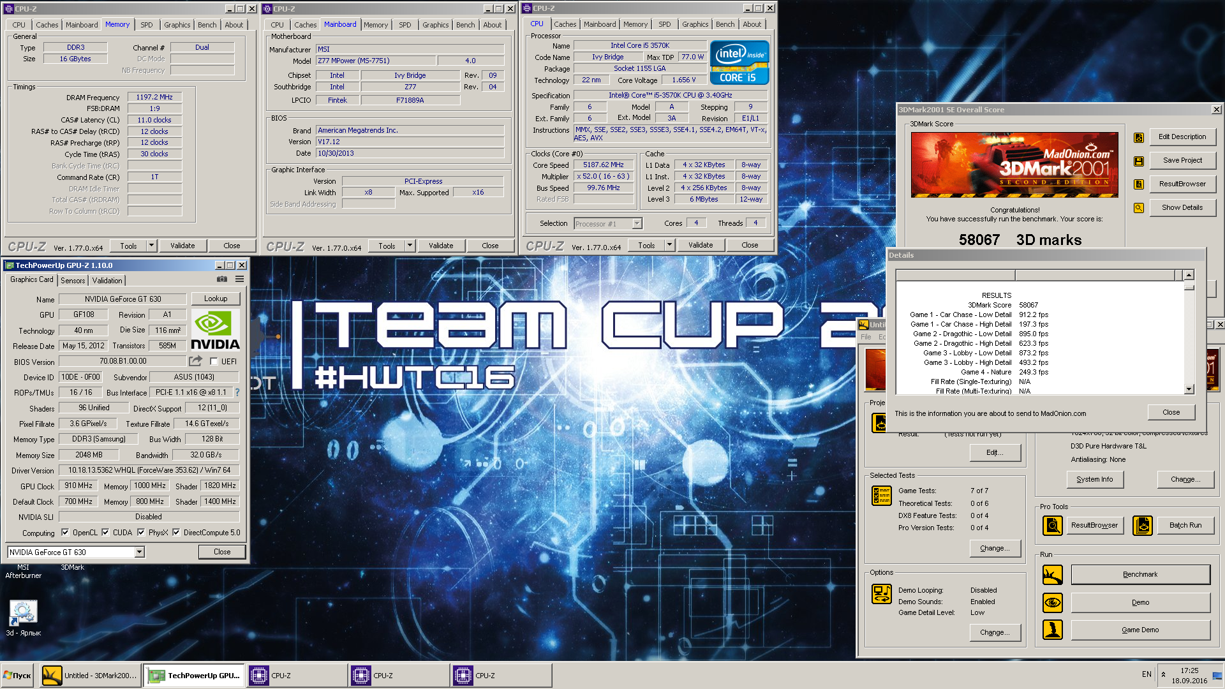Click the ResultBrowser icon in score dialog
Viewport: 1225px width, 689px height.
click(1139, 184)
